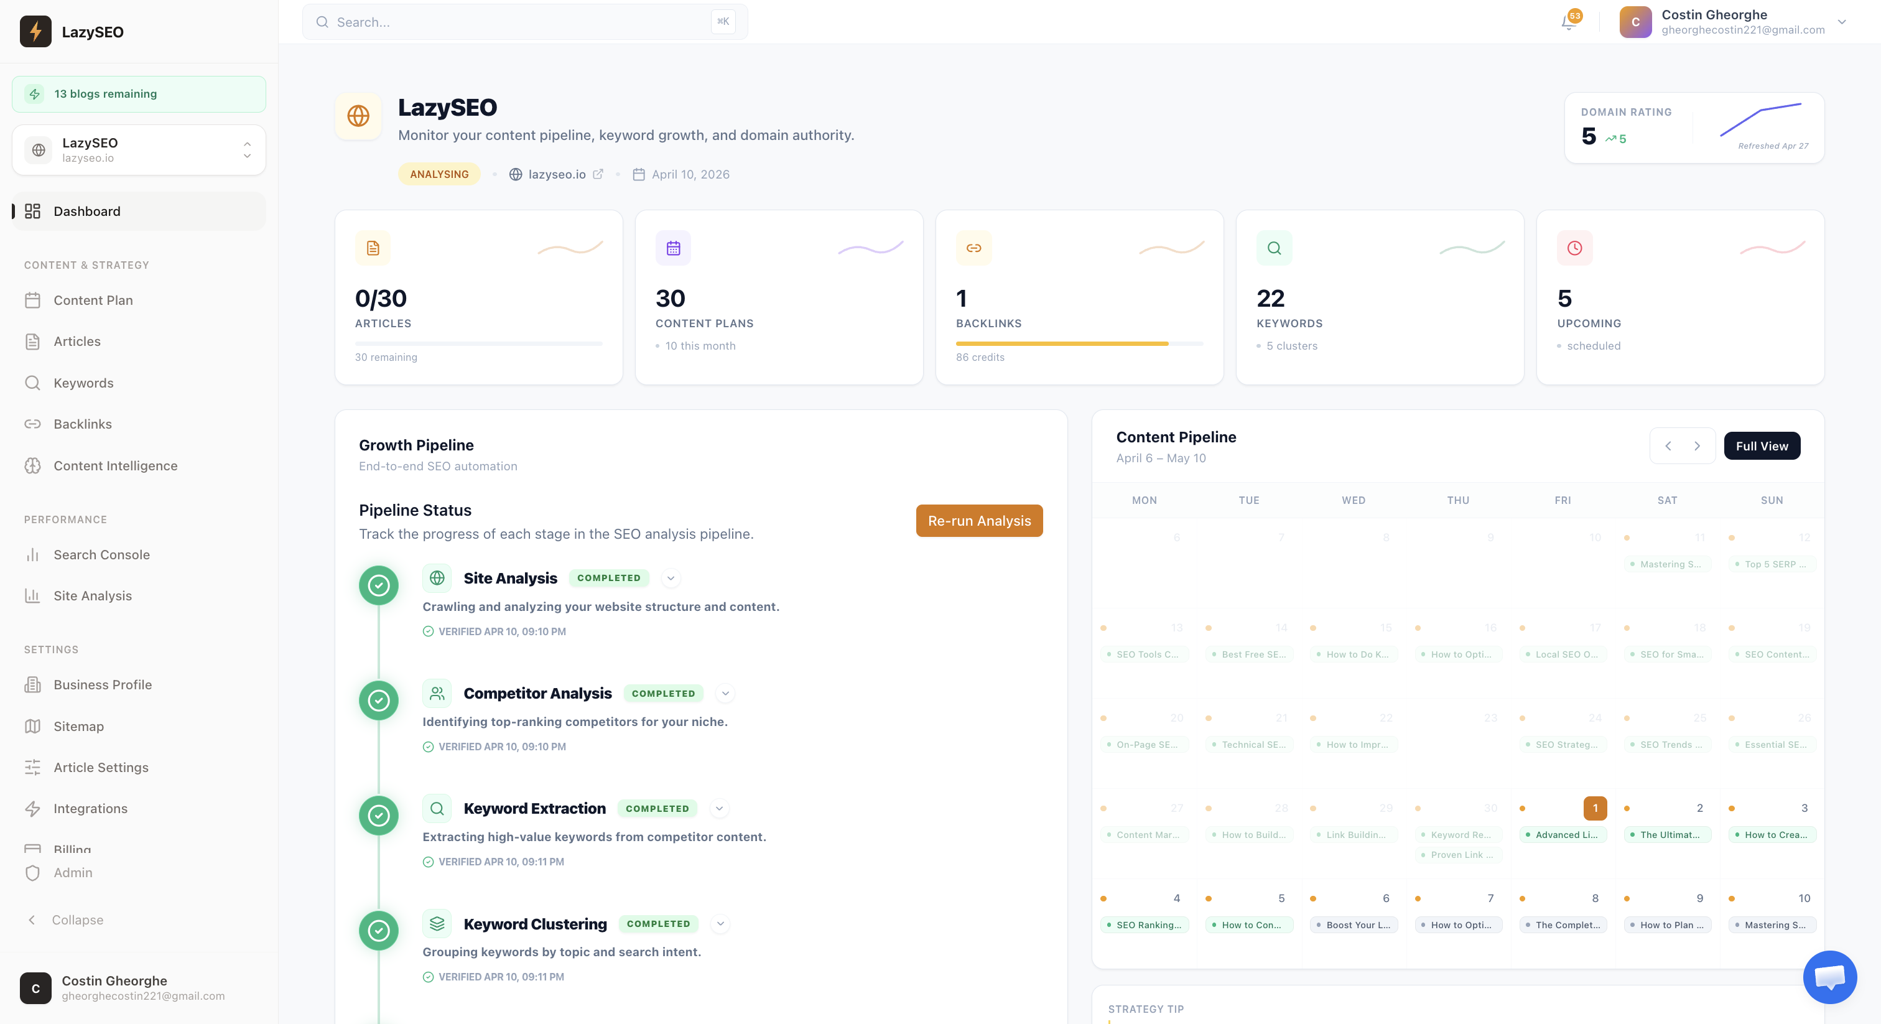
Task: Open Admin in sidebar
Action: point(139,873)
